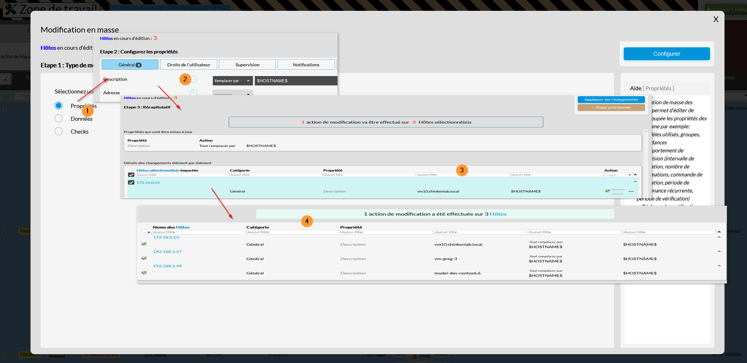Click Appliquer les changements button
Viewport: 747px width, 363px height.
click(x=611, y=99)
